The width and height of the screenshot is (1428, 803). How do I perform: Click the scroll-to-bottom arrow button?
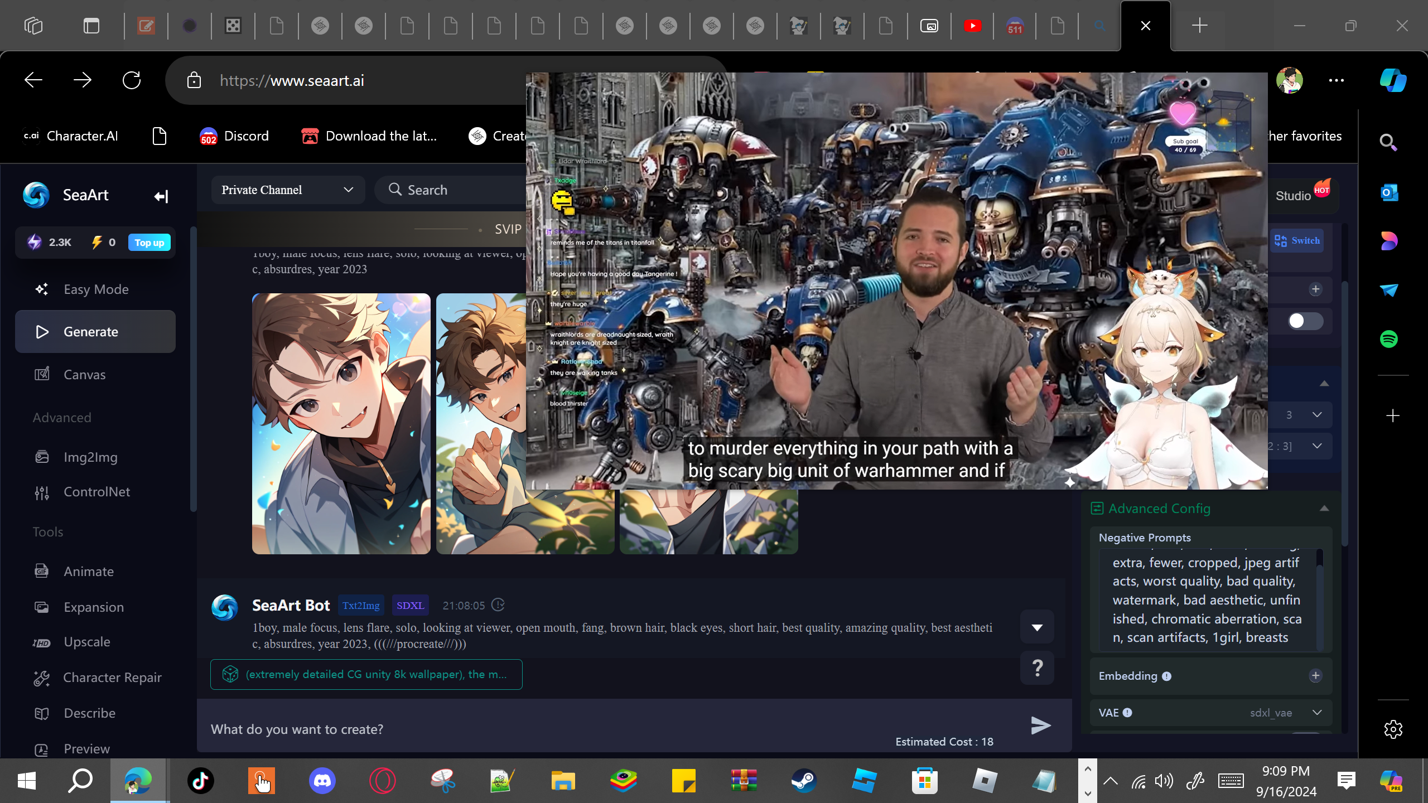coord(1038,627)
